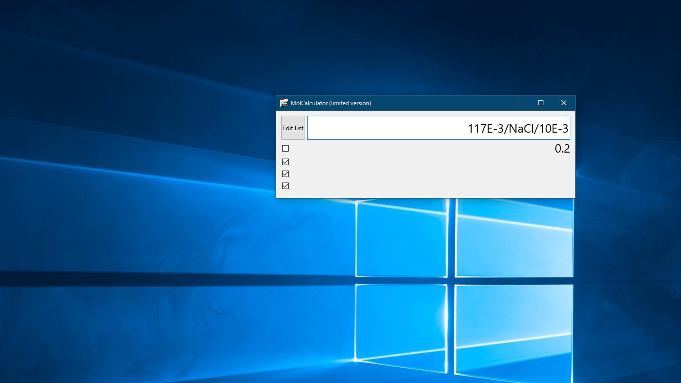Viewport: 681px width, 383px height.
Task: Untick the bottommost checked checkbox
Action: click(x=286, y=186)
